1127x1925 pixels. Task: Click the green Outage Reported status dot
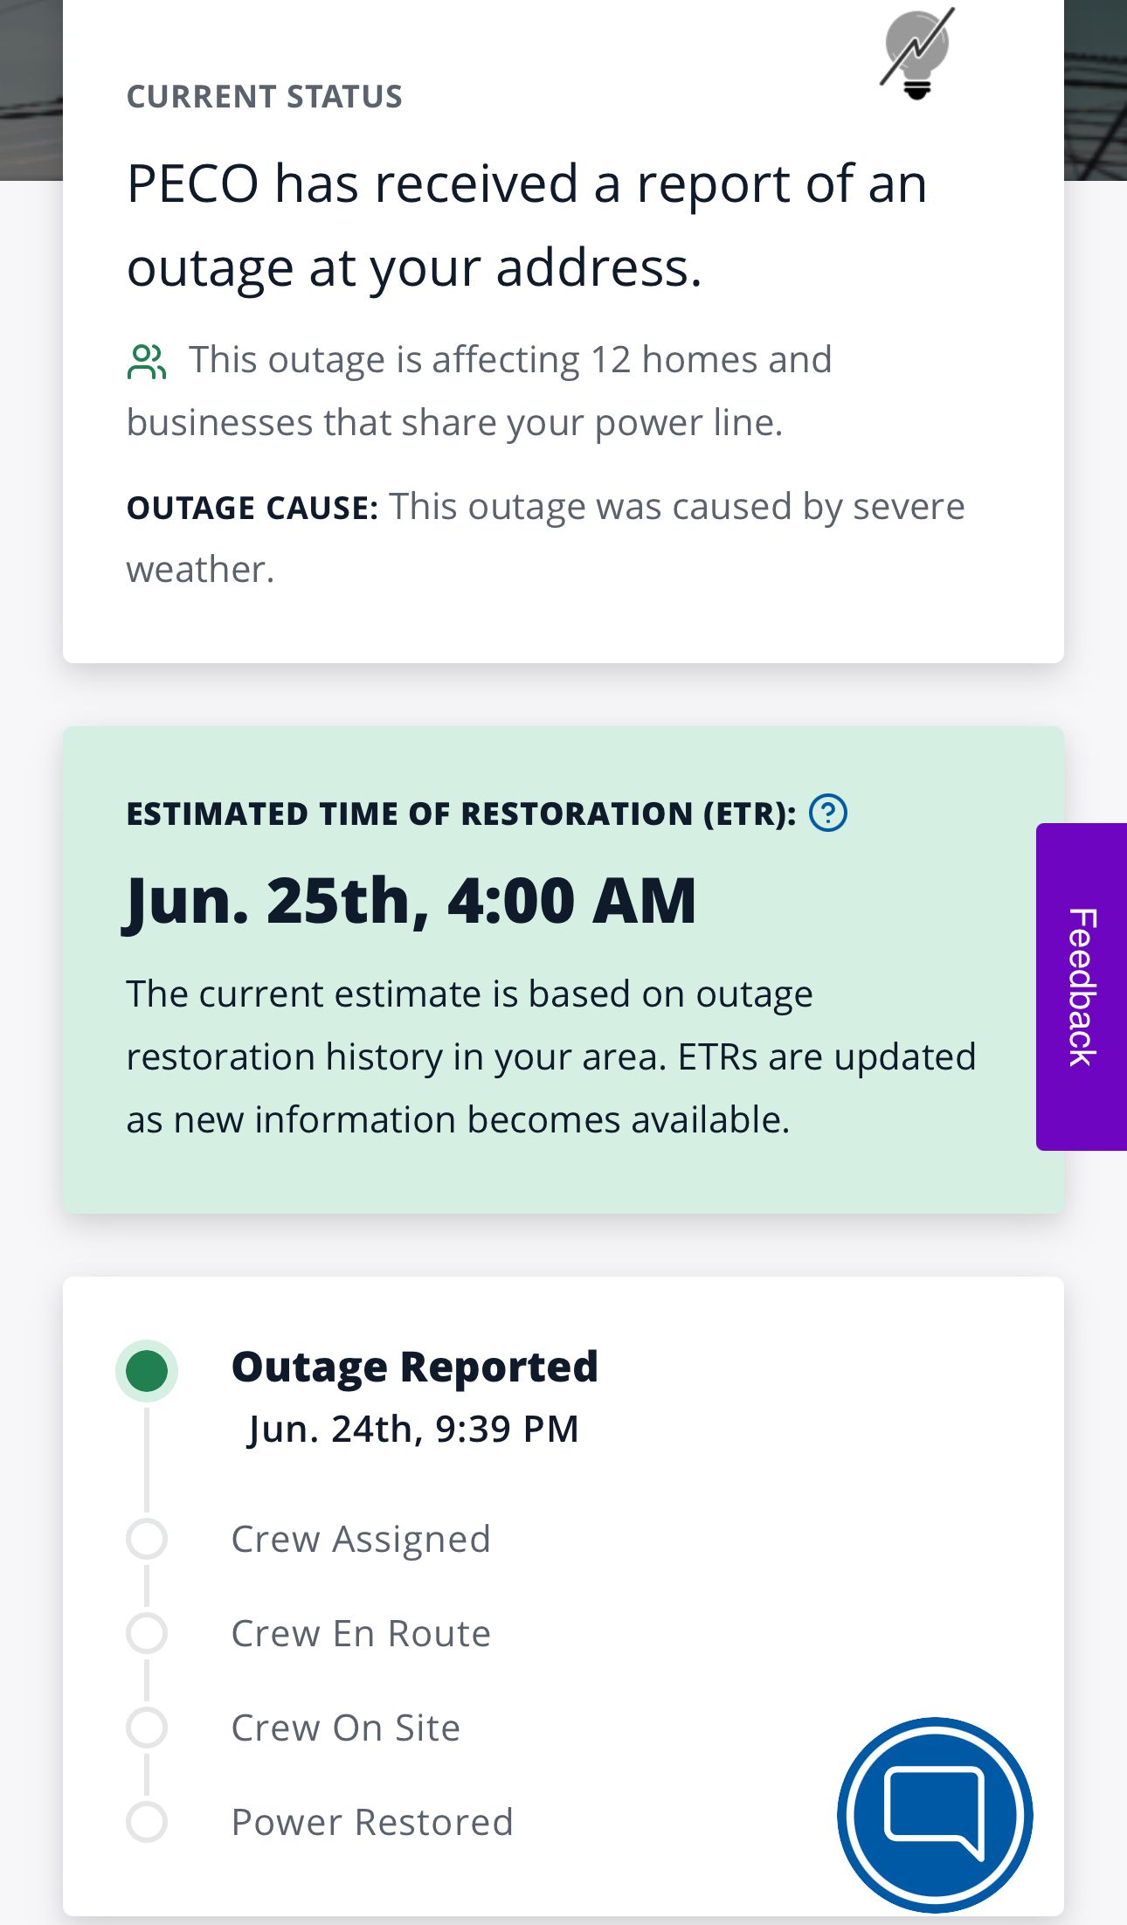tap(147, 1370)
